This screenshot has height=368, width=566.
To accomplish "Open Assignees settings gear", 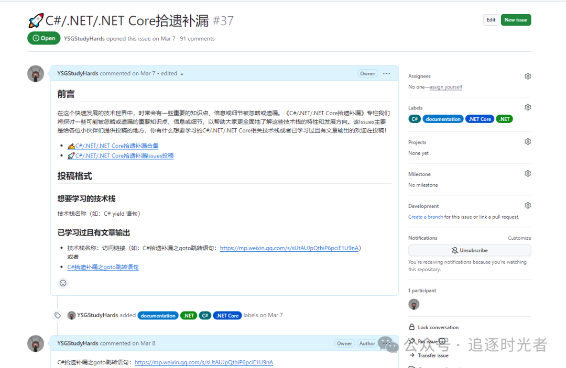I will click(x=527, y=76).
